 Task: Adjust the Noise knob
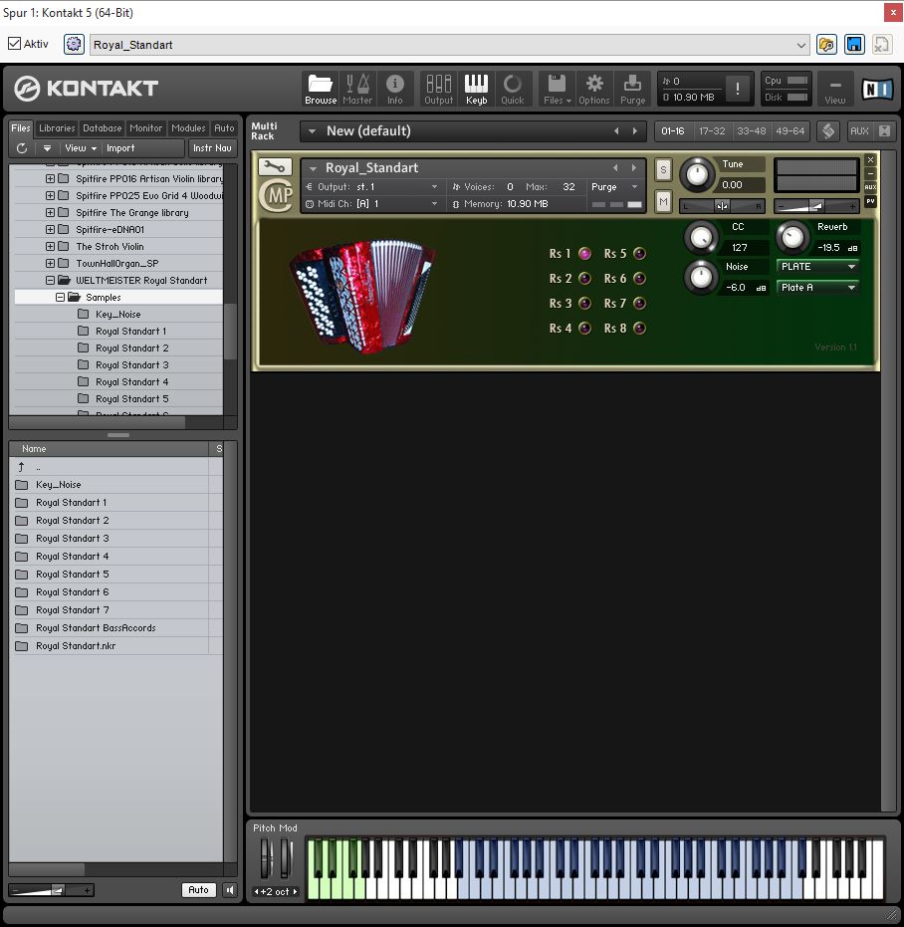(701, 277)
